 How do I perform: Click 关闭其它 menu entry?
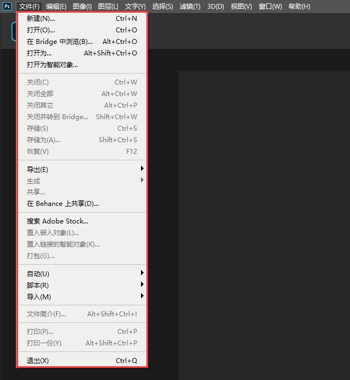pyautogui.click(x=82, y=105)
